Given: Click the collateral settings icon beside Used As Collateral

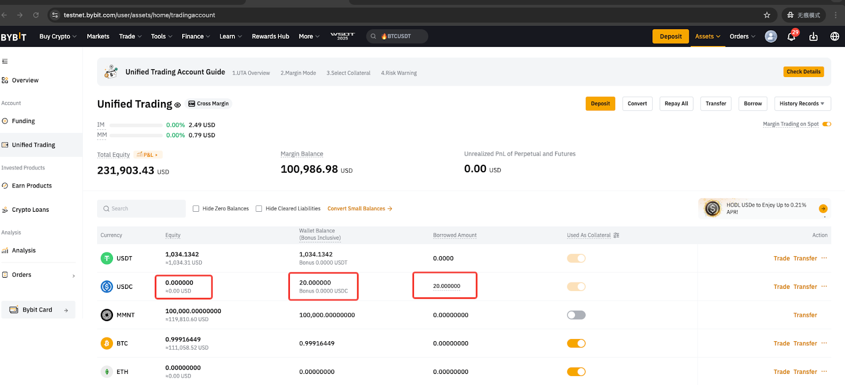Looking at the screenshot, I should (x=616, y=236).
